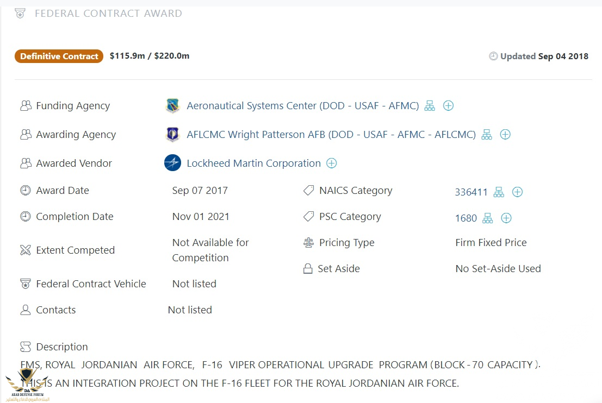Screen dimensions: 602x403
Task: Click the Aeronautical Systems Center emblem icon
Action: 172,106
